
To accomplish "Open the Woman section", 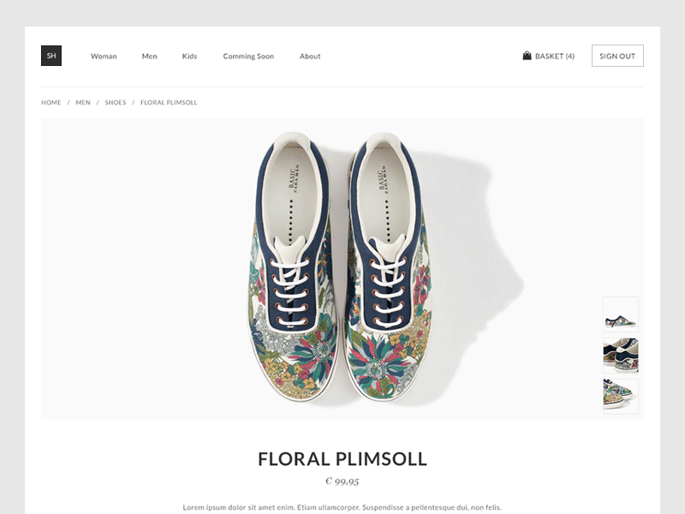I will [x=104, y=57].
